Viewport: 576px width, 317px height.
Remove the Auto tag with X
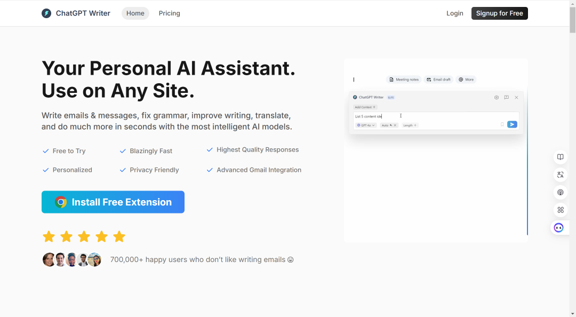pos(395,125)
